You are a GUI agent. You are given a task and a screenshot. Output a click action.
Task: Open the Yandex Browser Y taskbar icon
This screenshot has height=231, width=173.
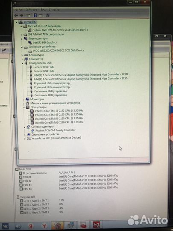click(x=44, y=226)
